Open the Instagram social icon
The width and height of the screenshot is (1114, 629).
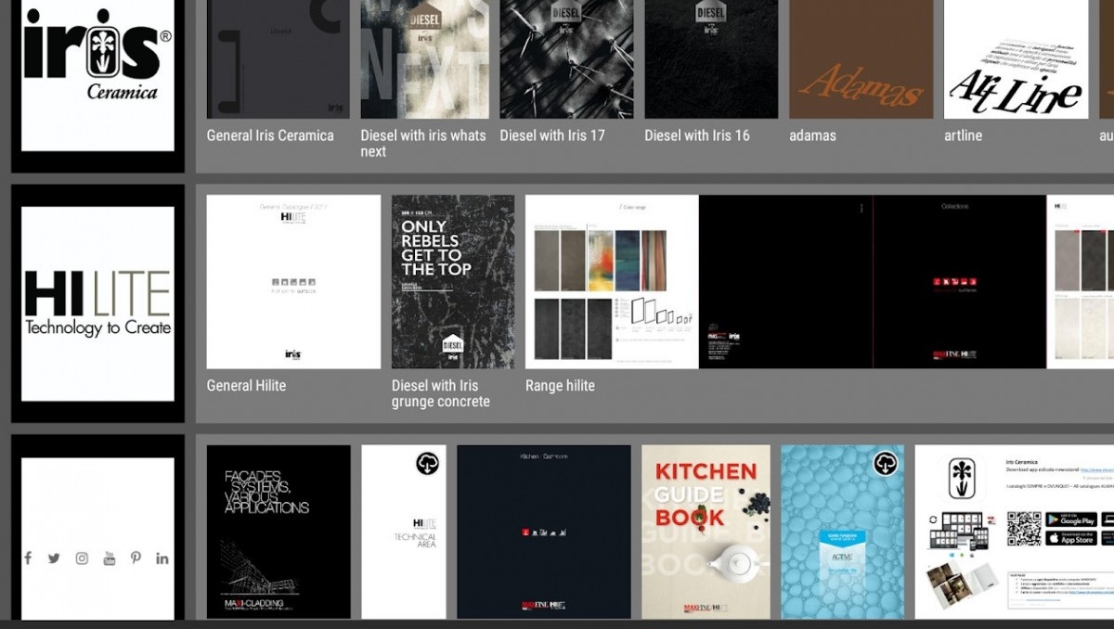pyautogui.click(x=82, y=558)
